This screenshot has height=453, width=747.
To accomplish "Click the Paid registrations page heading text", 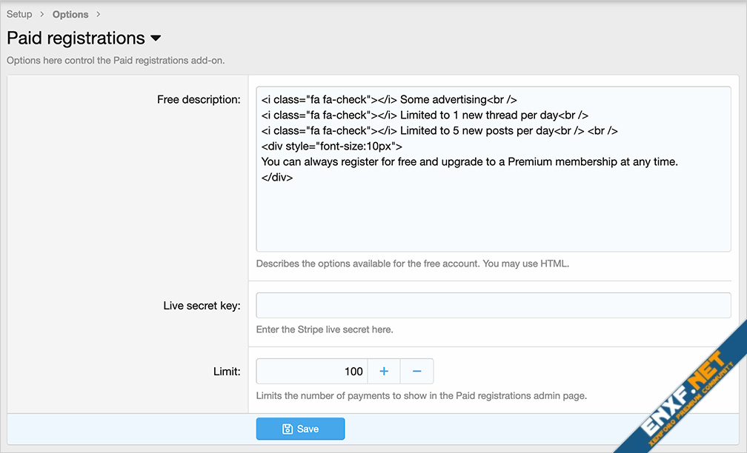I will pyautogui.click(x=76, y=38).
